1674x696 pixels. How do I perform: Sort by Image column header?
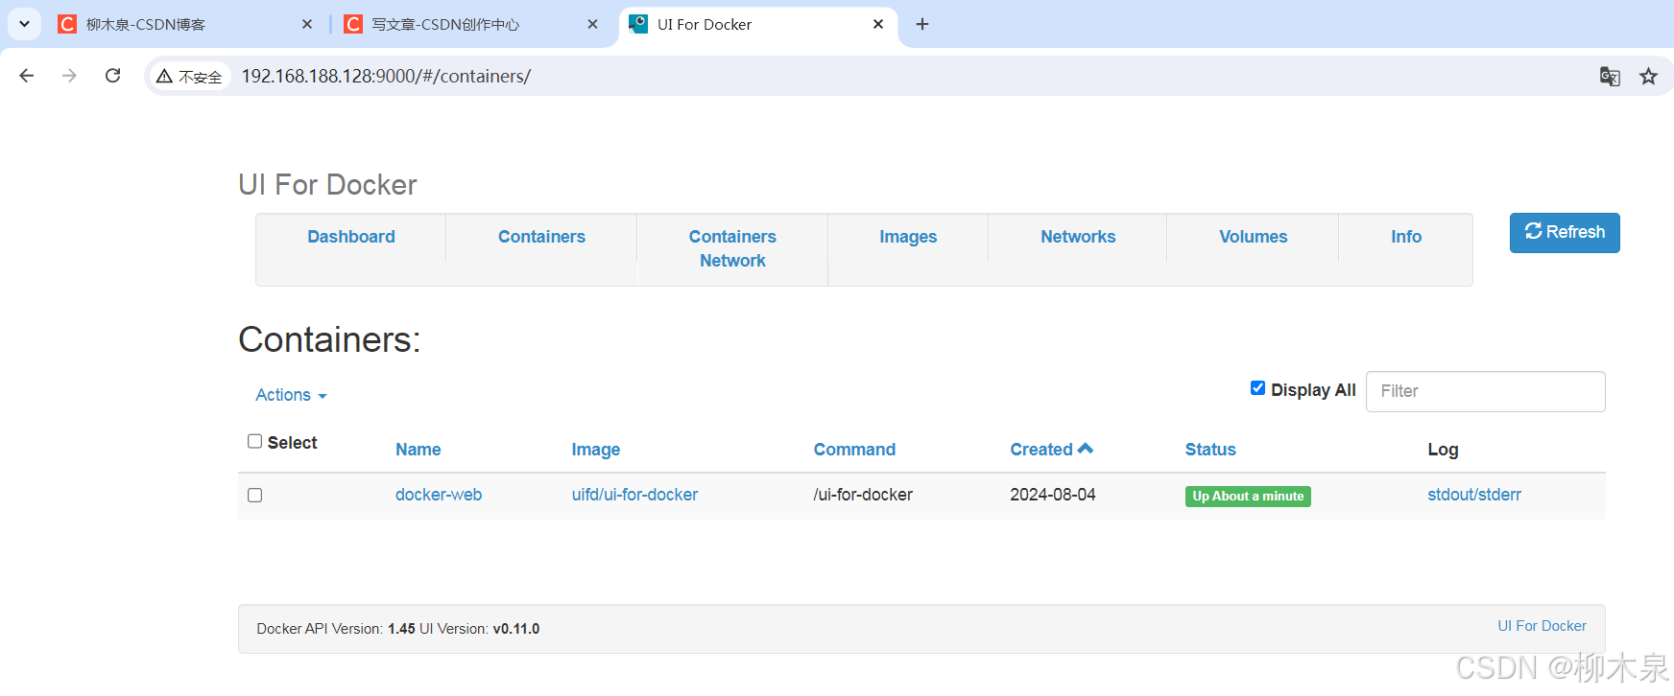click(596, 450)
